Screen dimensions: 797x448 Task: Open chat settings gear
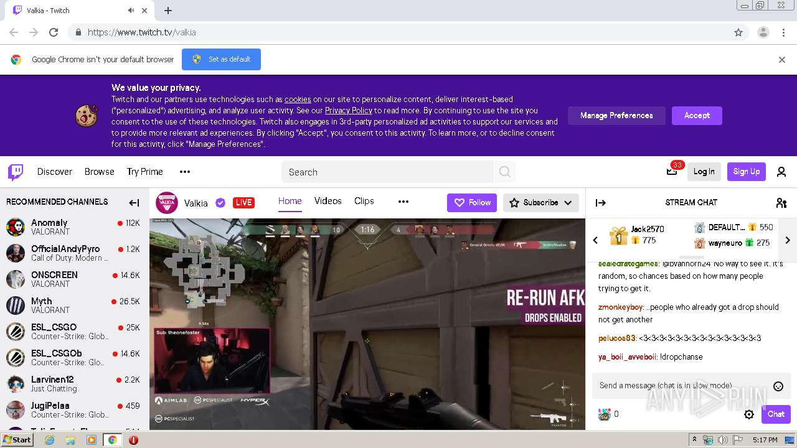[749, 414]
